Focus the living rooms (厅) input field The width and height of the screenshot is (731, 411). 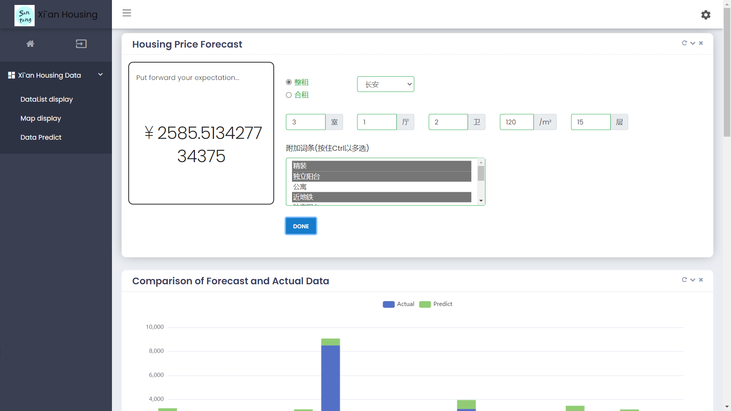coord(377,122)
